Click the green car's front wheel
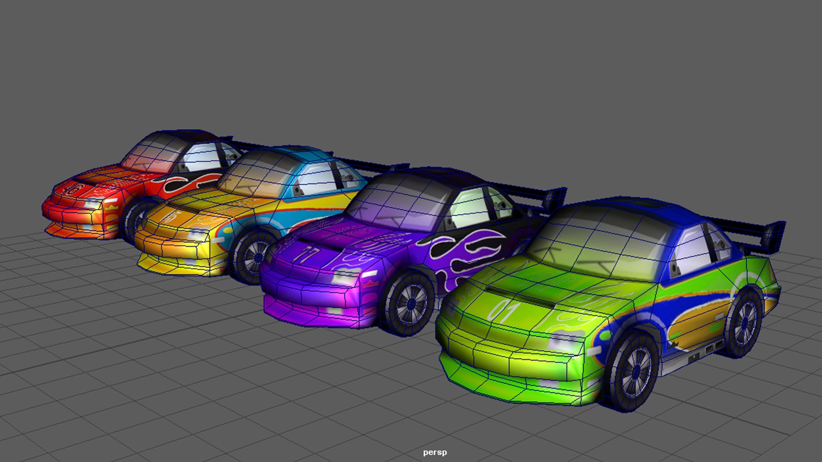Image resolution: width=822 pixels, height=462 pixels. click(x=632, y=371)
